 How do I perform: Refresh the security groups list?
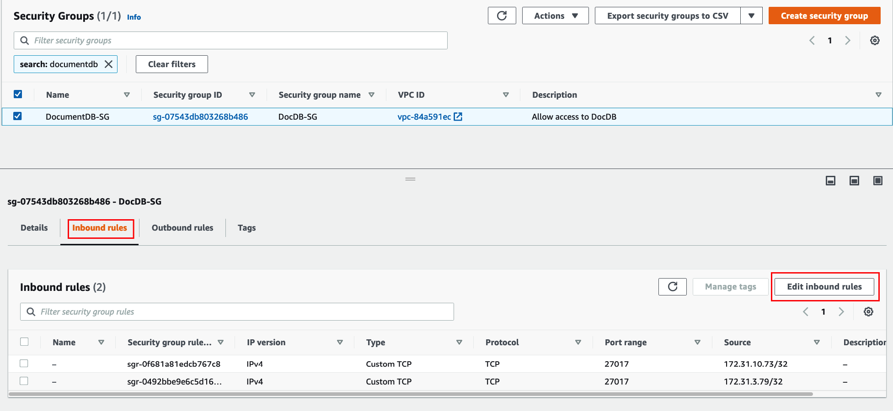(x=502, y=16)
